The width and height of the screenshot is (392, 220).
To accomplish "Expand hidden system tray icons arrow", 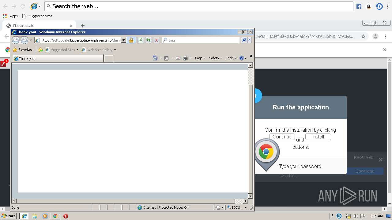I will tap(332, 216).
